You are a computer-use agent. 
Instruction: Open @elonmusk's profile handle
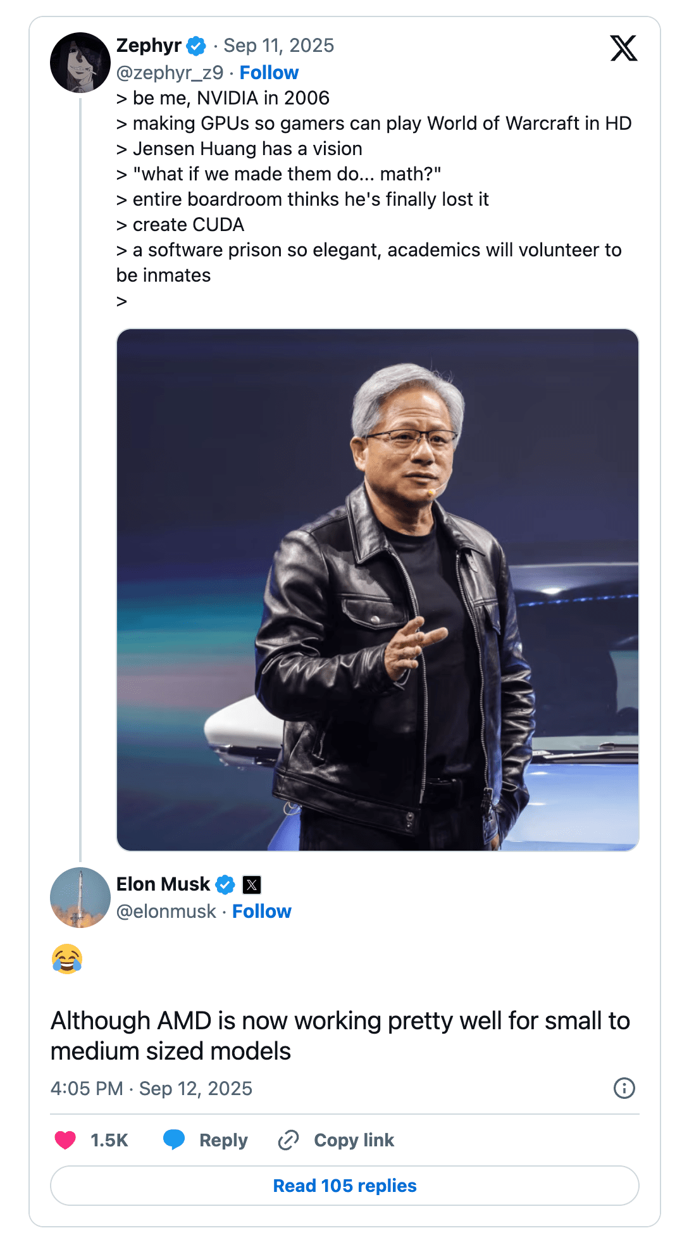166,912
